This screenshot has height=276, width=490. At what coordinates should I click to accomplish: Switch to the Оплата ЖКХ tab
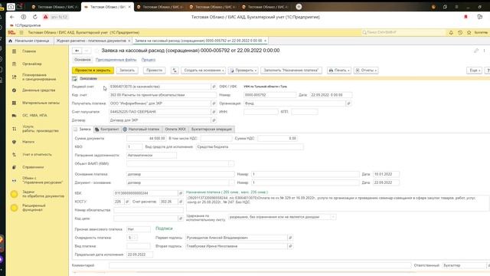point(175,130)
